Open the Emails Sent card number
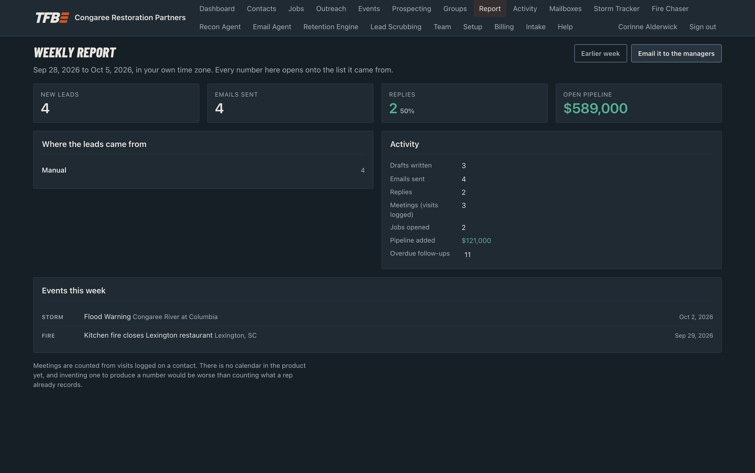755x473 pixels. (x=219, y=108)
